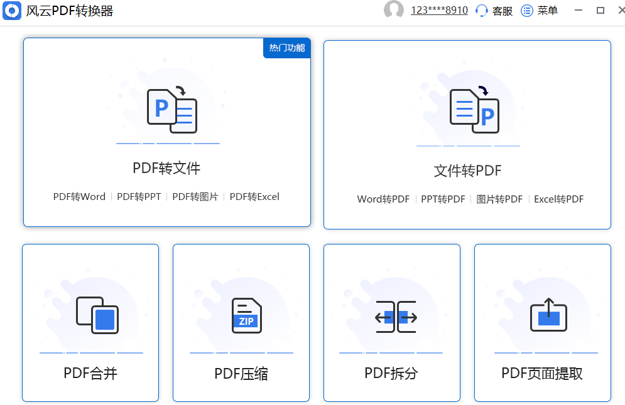Open the 菜单 menu label
The image size is (625, 405).
click(x=547, y=11)
